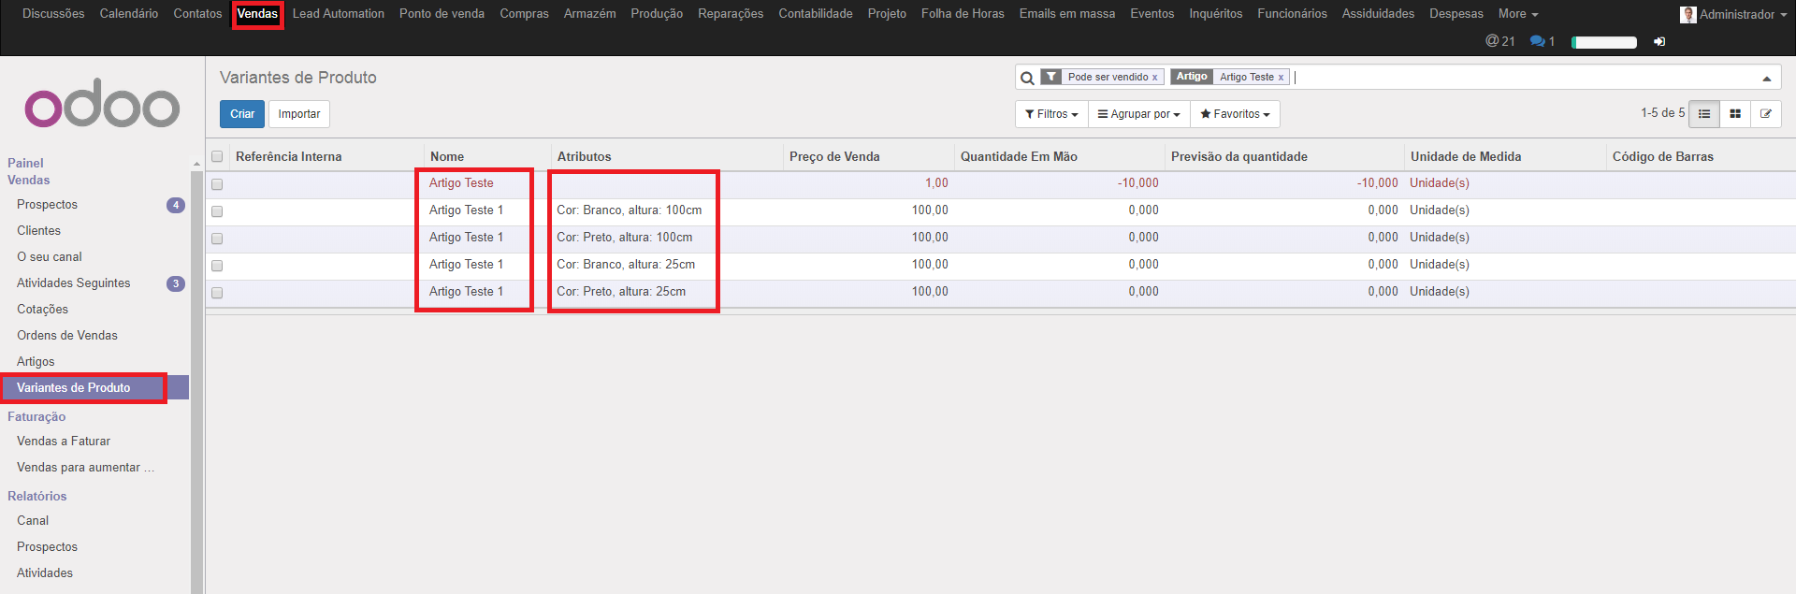Image resolution: width=1796 pixels, height=594 pixels.
Task: Click the login arrow icon in top bar
Action: coord(1659,42)
